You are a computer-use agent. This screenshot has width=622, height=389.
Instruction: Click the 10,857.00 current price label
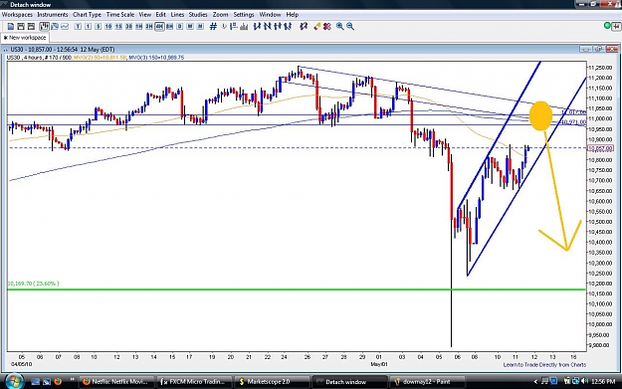pyautogui.click(x=600, y=148)
